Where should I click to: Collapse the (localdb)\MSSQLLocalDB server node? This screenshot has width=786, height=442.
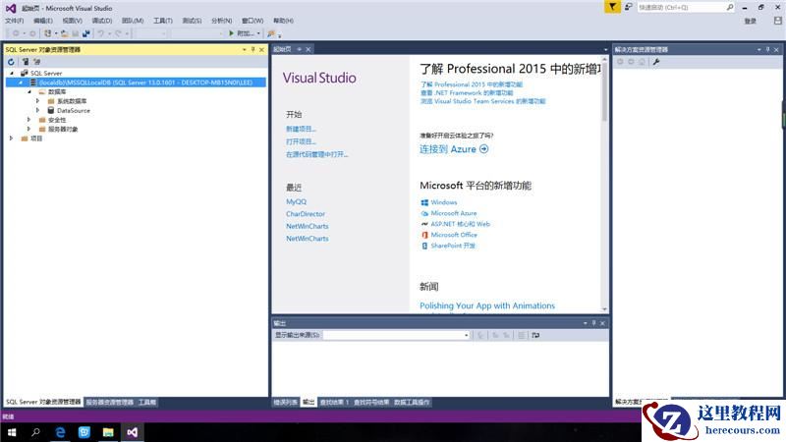(21, 83)
